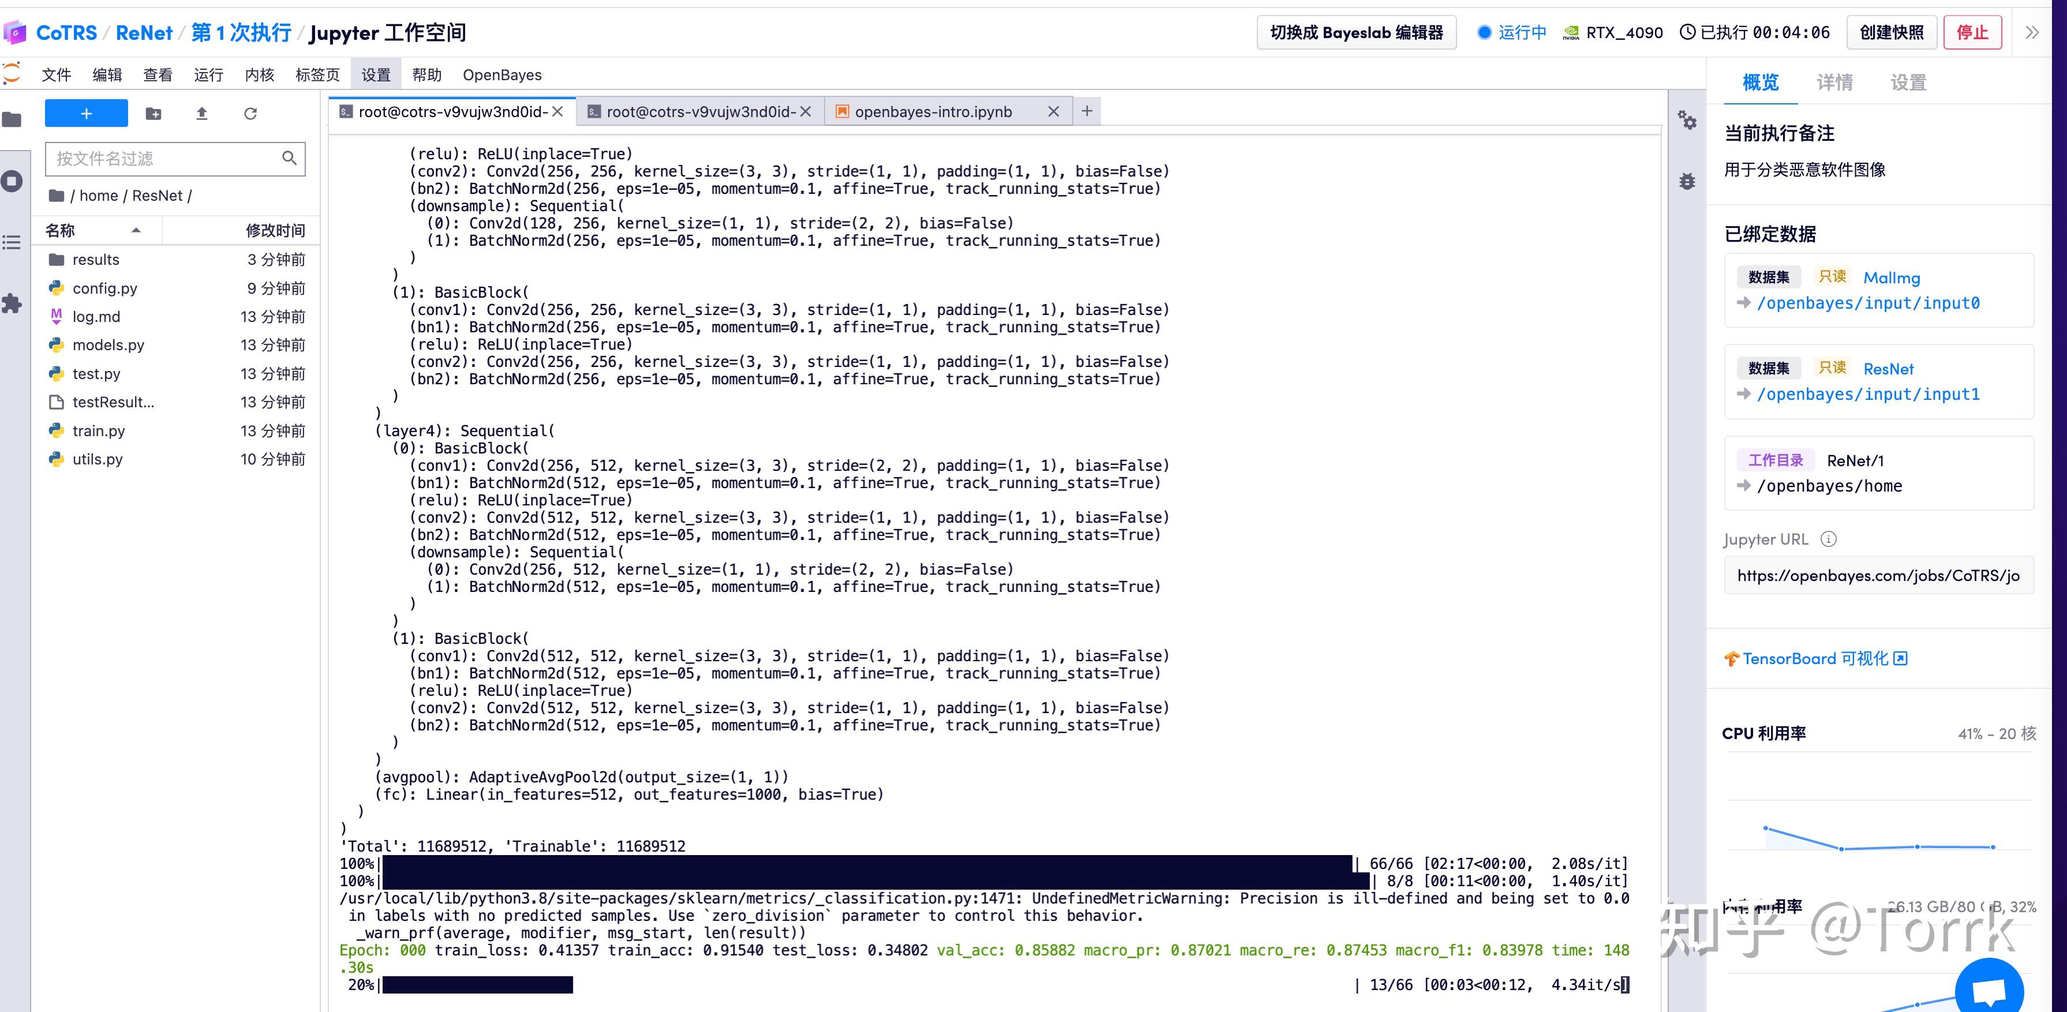Viewport: 2067px width, 1012px height.
Task: Open the train.py file
Action: (99, 430)
